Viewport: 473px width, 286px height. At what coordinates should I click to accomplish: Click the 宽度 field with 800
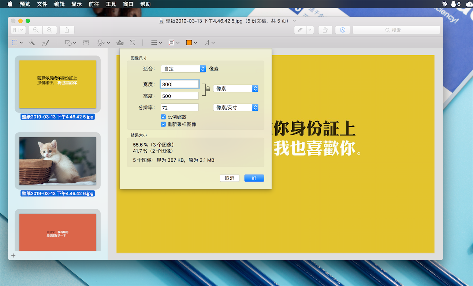[x=180, y=84]
